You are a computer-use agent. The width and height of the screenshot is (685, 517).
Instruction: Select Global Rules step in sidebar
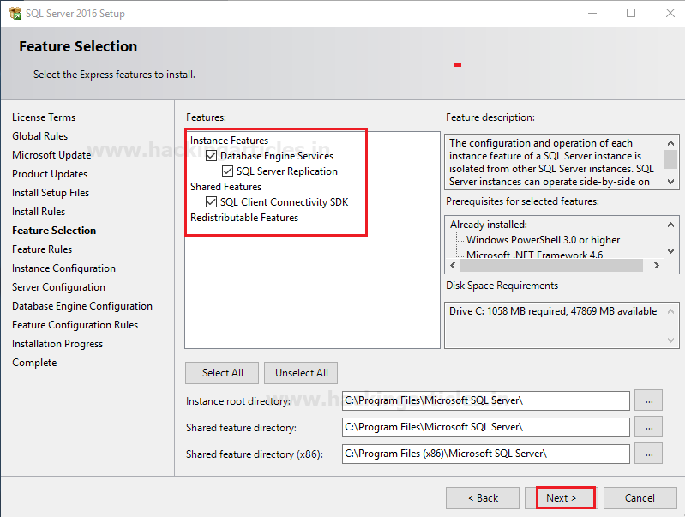pyautogui.click(x=39, y=136)
